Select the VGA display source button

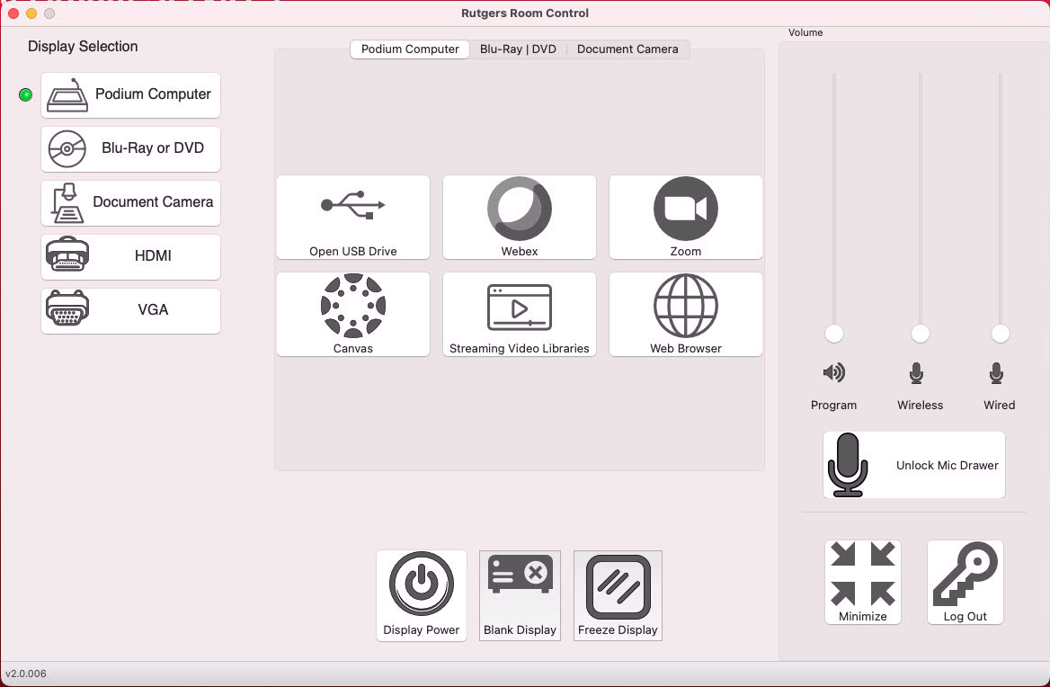(131, 310)
